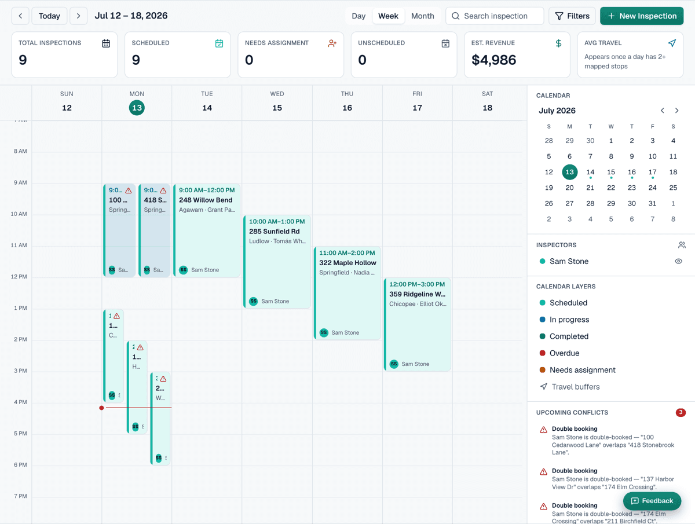The width and height of the screenshot is (695, 524).
Task: Click the warning icon on the Monday 1 PM event
Action: point(116,316)
